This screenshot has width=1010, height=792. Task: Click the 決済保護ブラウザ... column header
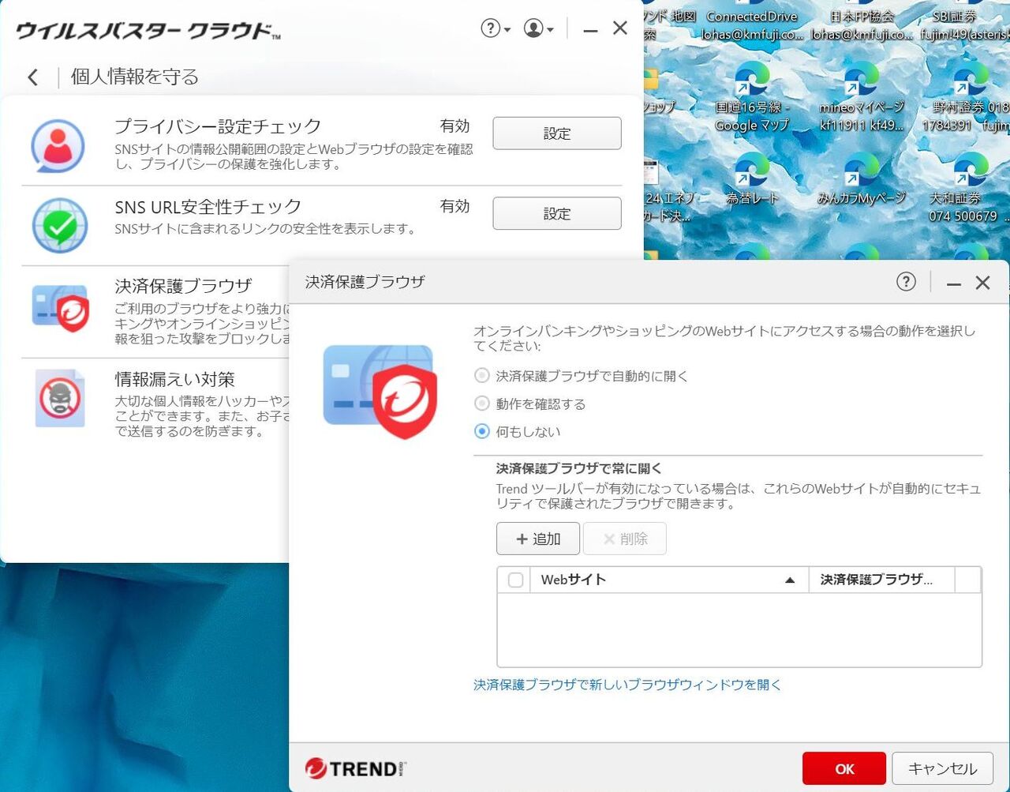(x=882, y=580)
